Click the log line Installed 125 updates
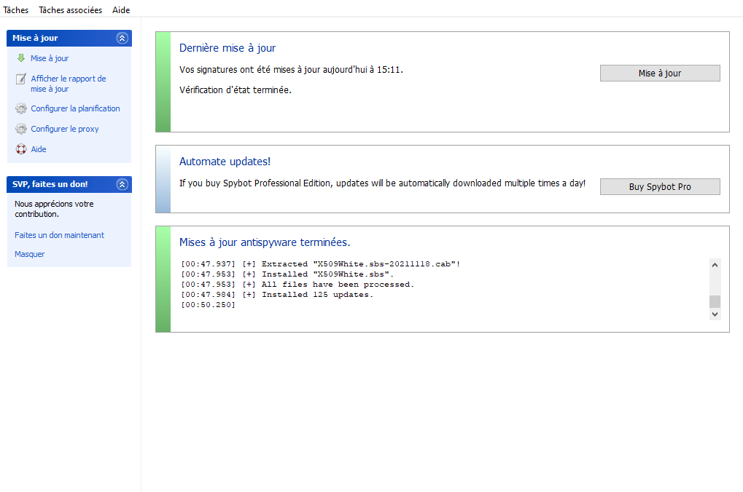The height and width of the screenshot is (492, 743). (277, 295)
